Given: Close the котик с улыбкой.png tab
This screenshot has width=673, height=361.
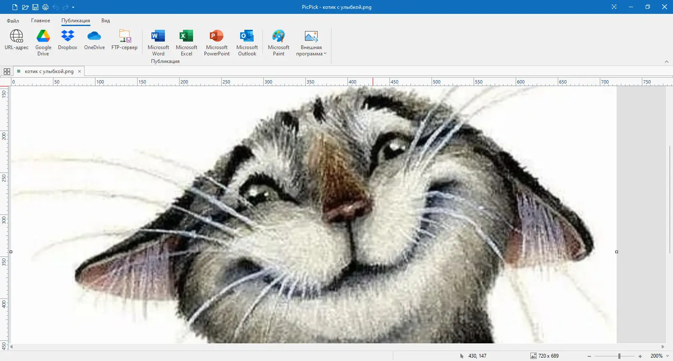Looking at the screenshot, I should tap(79, 71).
